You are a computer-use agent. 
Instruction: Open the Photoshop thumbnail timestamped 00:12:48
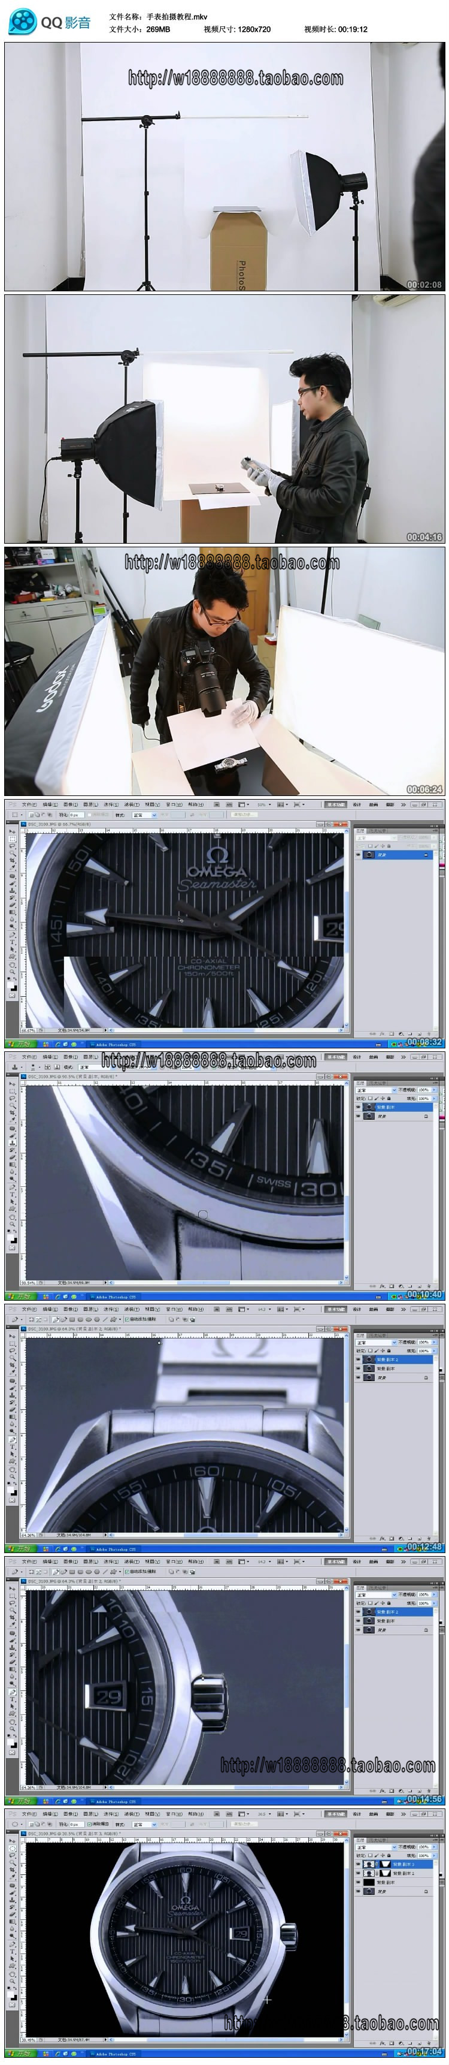224,1428
